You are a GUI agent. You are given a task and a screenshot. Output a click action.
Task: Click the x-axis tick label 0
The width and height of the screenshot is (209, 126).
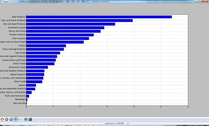[x=26, y=107]
